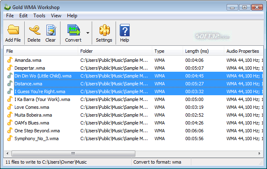
Task: Select the Despertar.wma file name
Action: tap(30, 68)
